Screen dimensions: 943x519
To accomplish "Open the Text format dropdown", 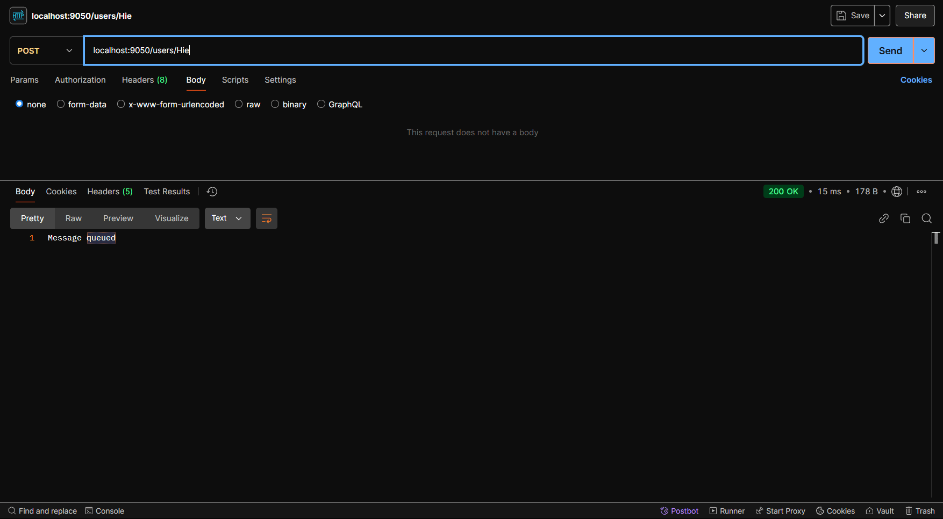I will (227, 218).
